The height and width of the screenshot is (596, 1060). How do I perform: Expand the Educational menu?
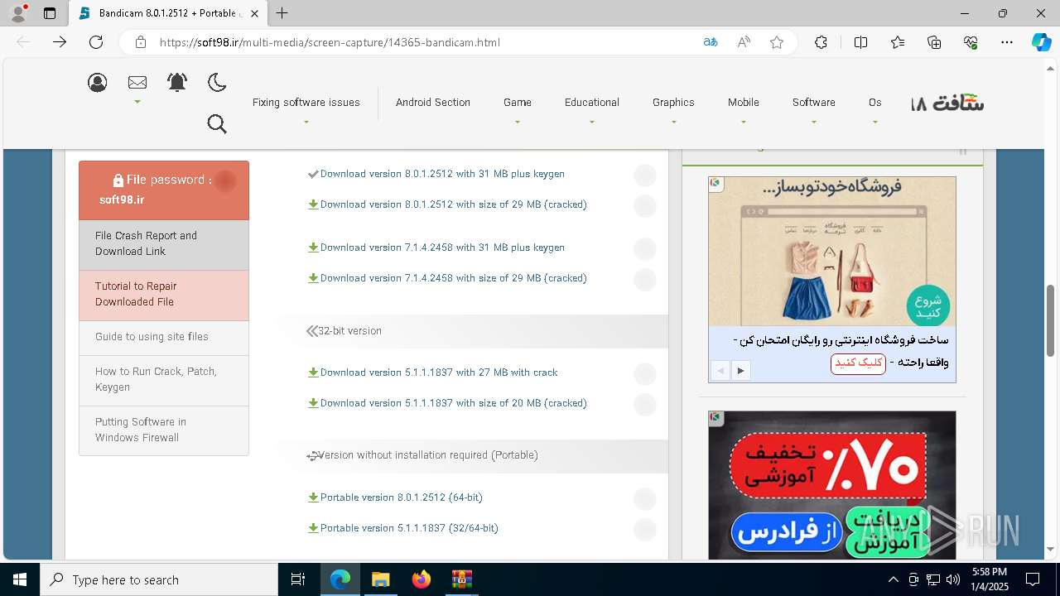tap(592, 103)
